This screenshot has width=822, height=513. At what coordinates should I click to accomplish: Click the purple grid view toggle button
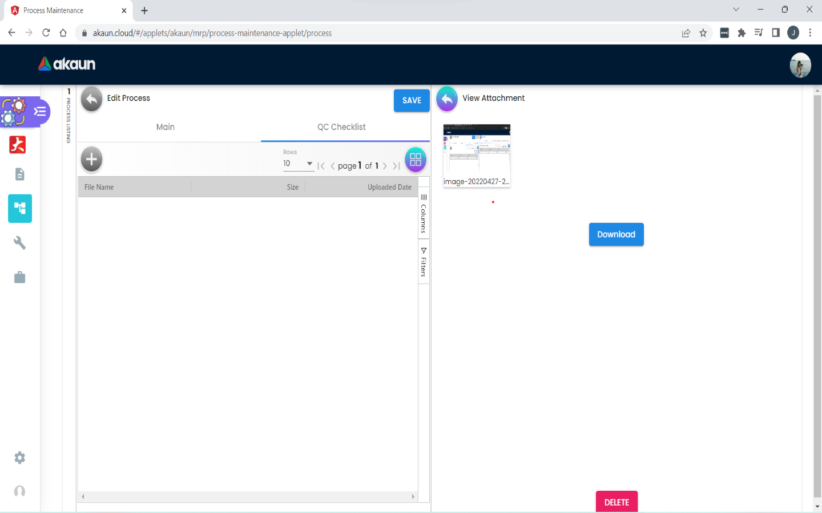(x=416, y=160)
